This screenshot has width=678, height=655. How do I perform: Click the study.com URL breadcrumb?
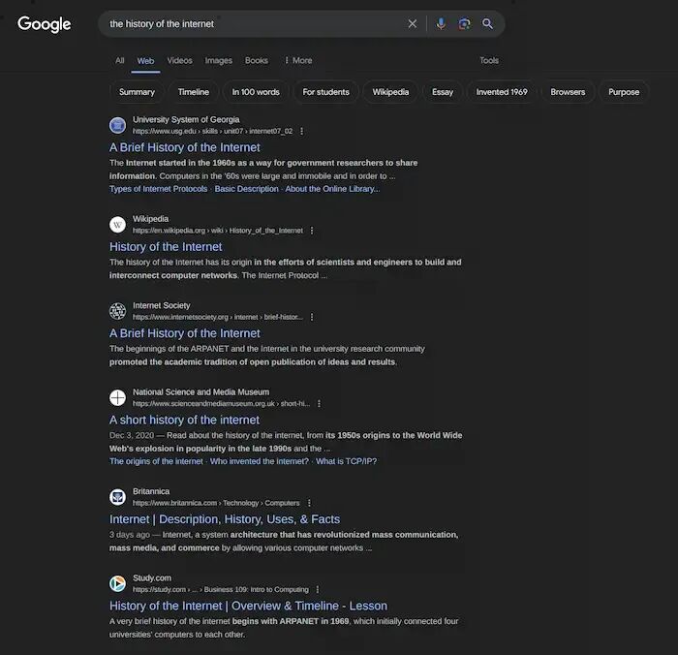point(221,590)
